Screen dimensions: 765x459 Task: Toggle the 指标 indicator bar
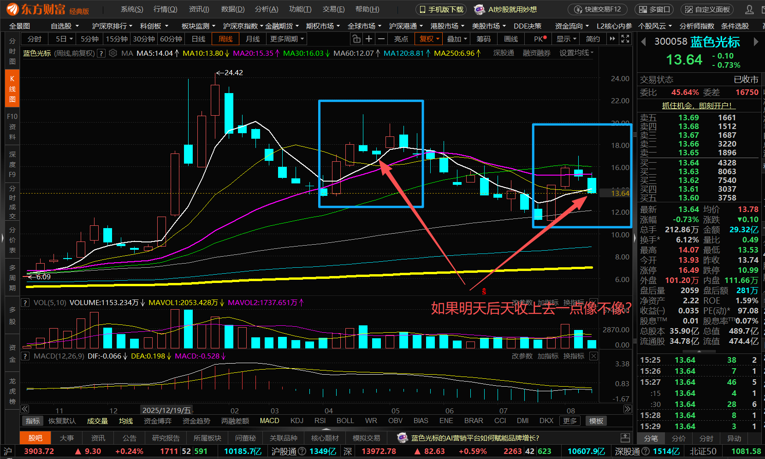pos(33,421)
